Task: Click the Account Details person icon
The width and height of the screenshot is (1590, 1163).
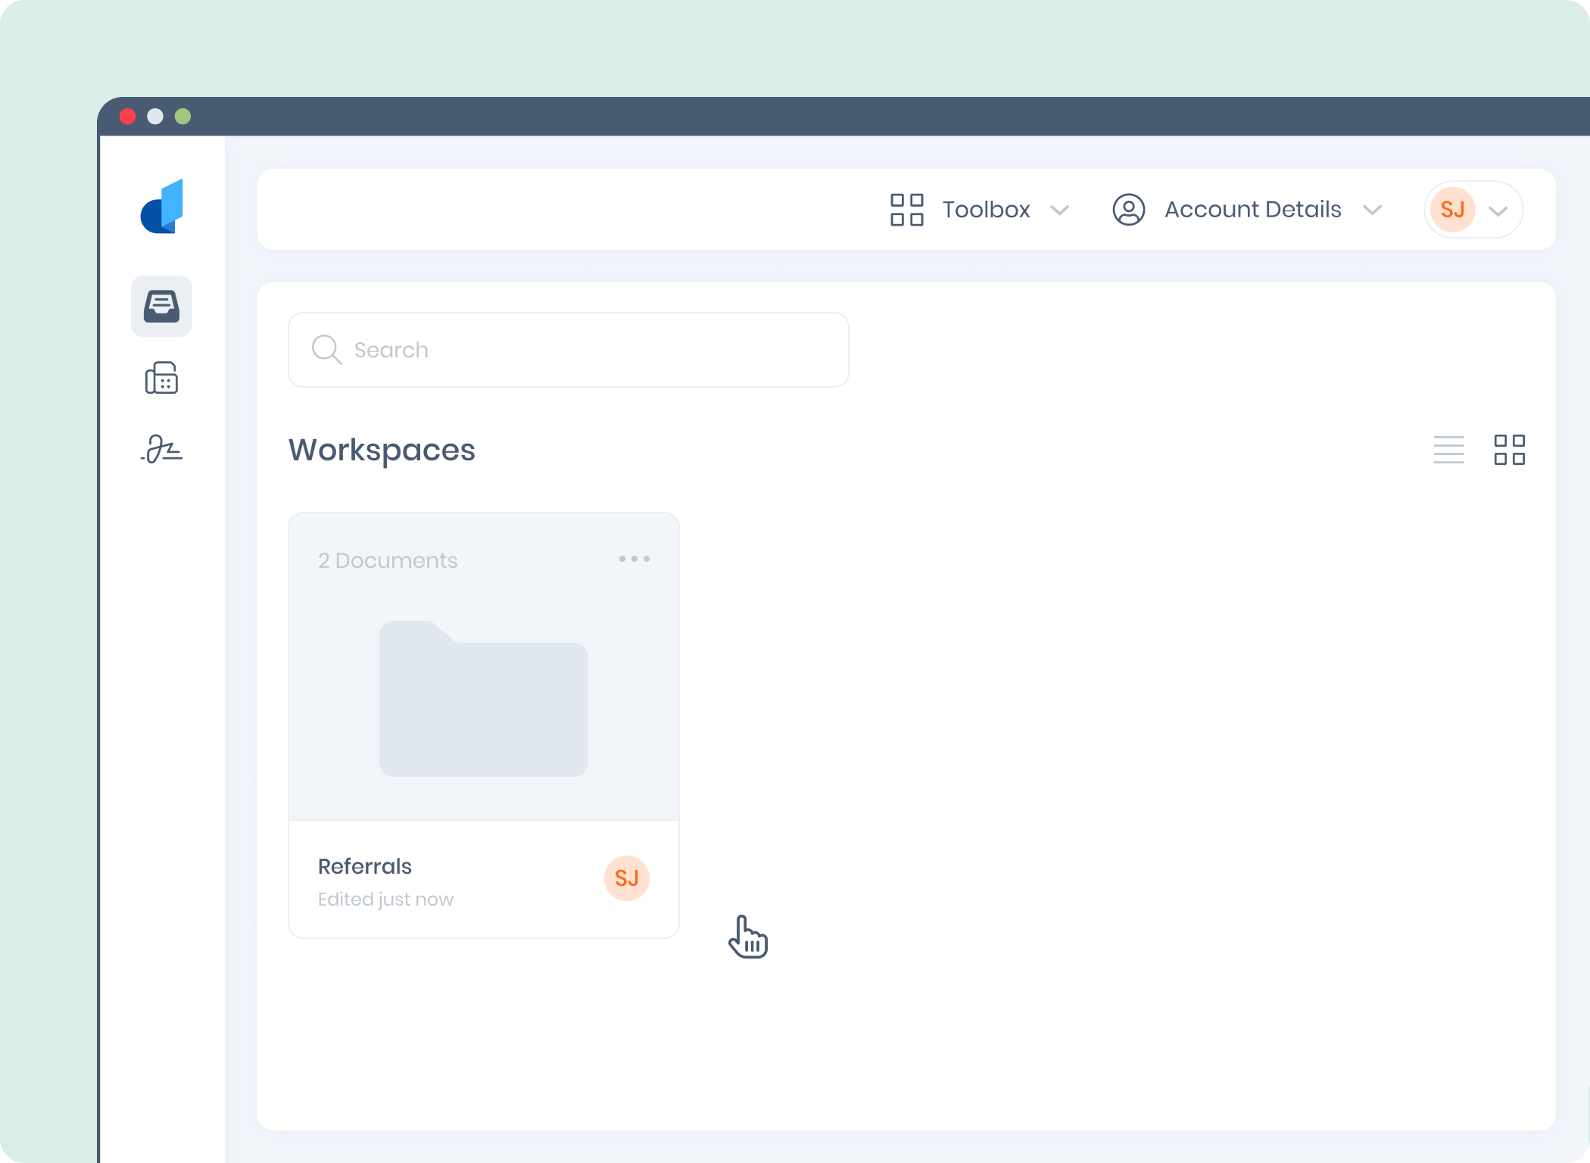Action: point(1128,210)
